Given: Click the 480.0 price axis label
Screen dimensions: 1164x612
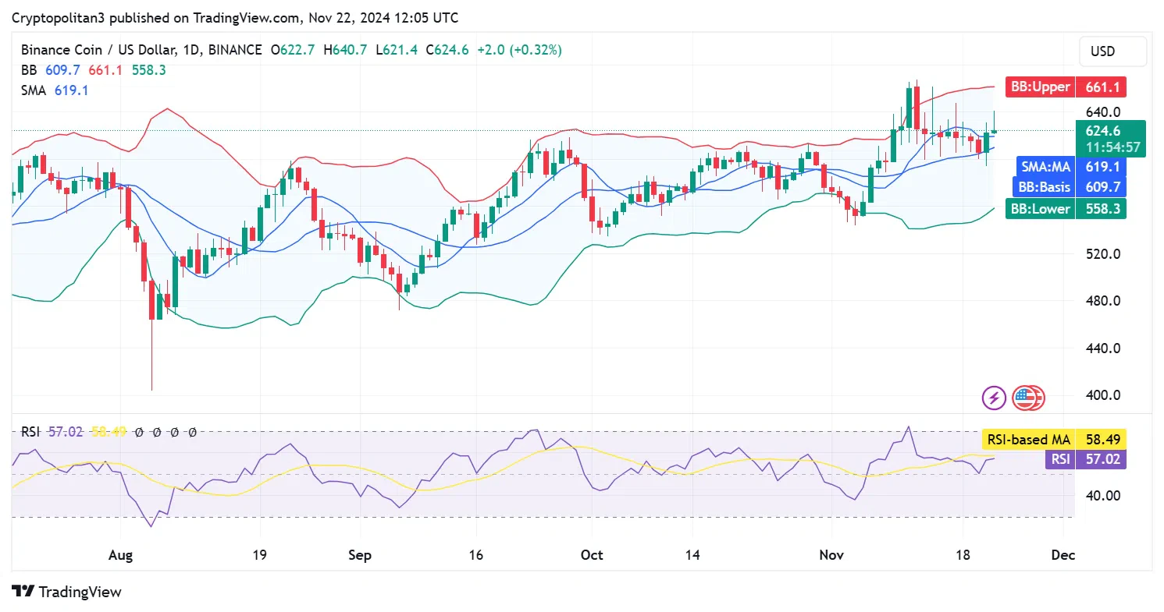Looking at the screenshot, I should click(1104, 301).
